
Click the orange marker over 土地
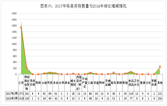point(44,73)
